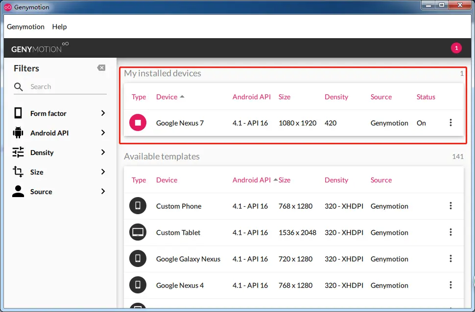Open the more options menu for Custom Tablet
The width and height of the screenshot is (475, 312).
(451, 232)
